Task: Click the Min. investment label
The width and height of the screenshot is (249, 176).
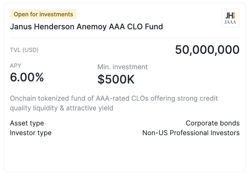Action: (x=122, y=67)
